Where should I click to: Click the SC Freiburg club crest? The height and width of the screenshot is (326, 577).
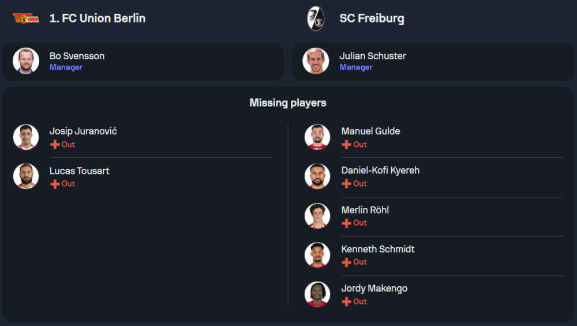click(316, 18)
